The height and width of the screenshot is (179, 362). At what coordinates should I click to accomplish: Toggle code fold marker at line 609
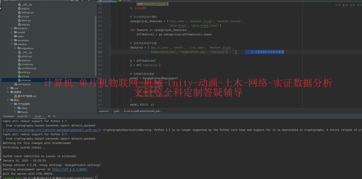(x=110, y=26)
